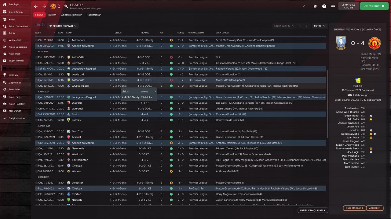The width and height of the screenshot is (391, 219).
Task: Switch to the Önemli Etkinlikler tab
Action: [71, 15]
